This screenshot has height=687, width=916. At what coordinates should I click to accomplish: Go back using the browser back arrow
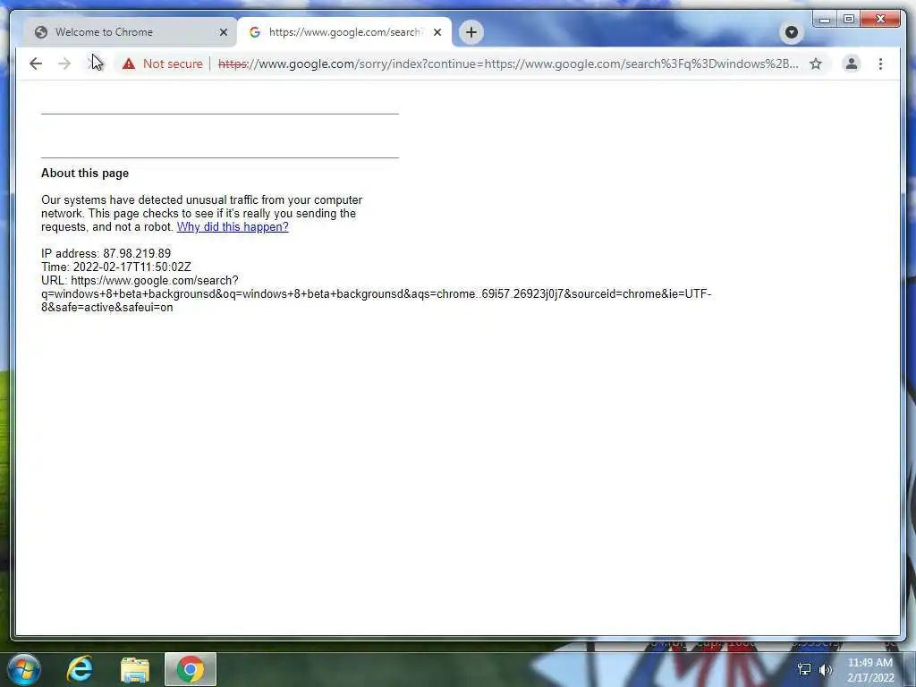click(x=36, y=64)
